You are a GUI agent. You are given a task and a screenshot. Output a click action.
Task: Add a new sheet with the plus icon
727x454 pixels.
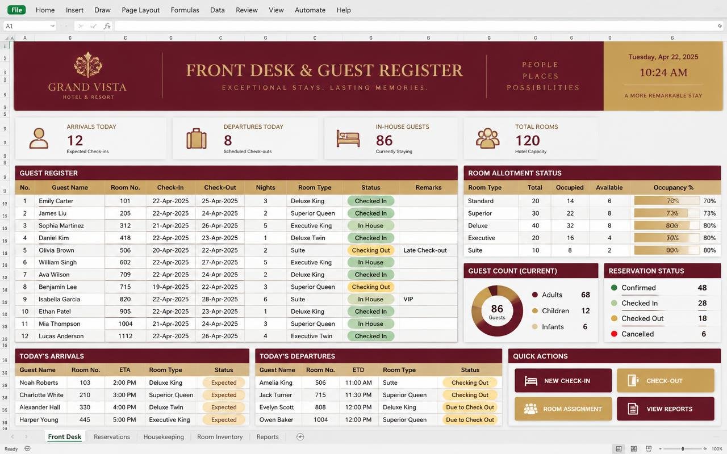300,437
